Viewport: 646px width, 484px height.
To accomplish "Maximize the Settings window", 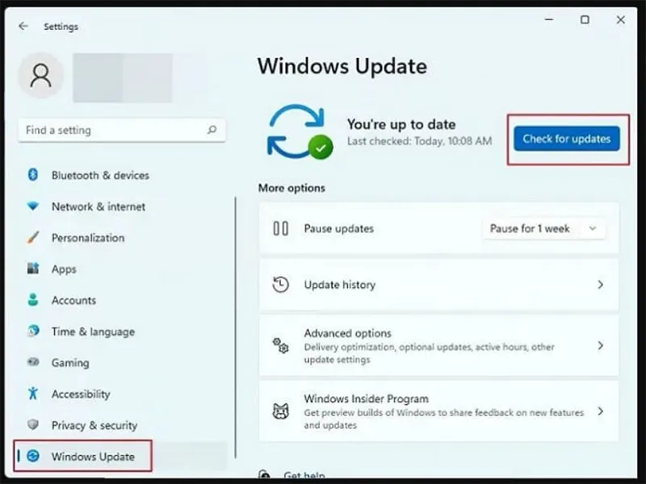I will click(x=585, y=19).
